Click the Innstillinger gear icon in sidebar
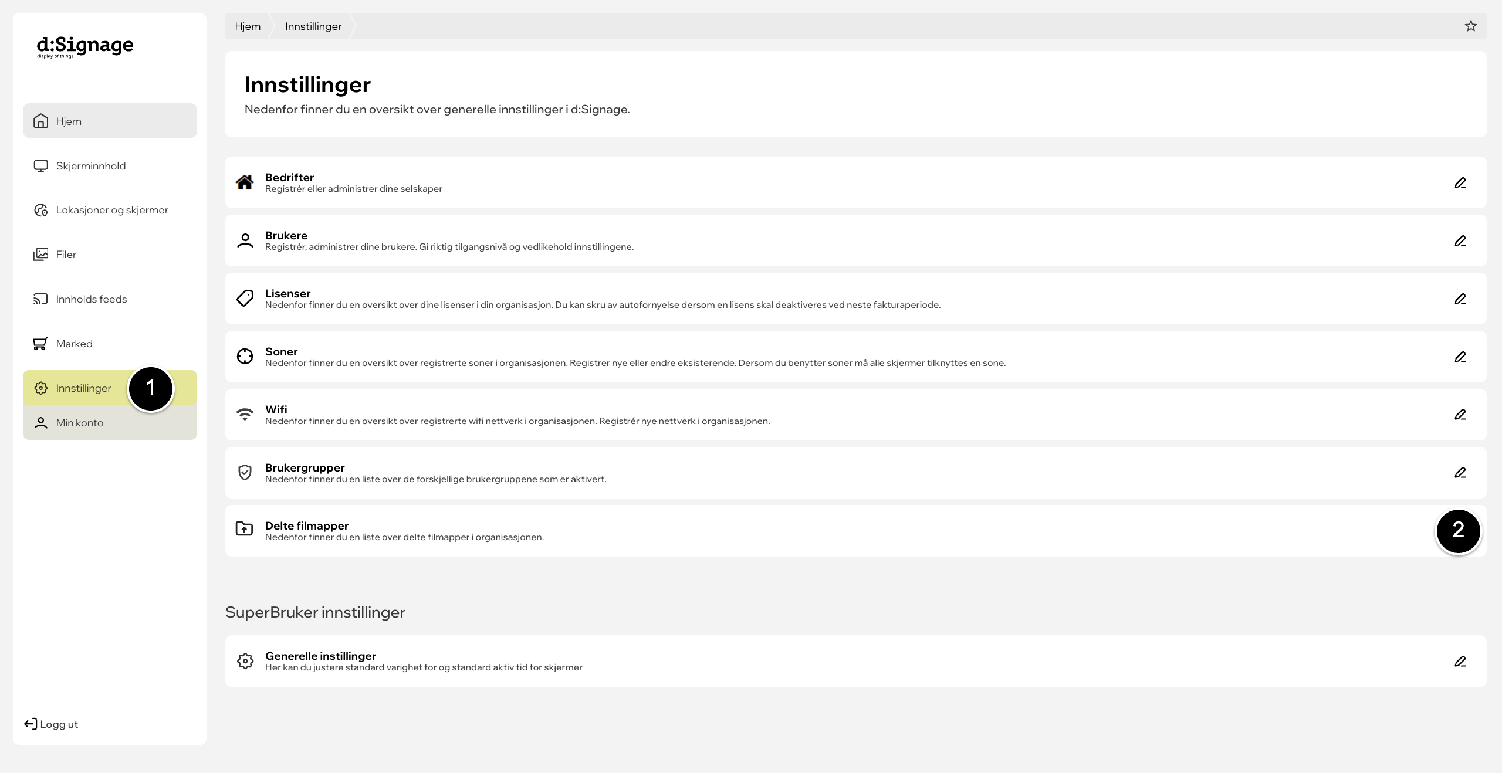Image resolution: width=1502 pixels, height=773 pixels. coord(40,388)
